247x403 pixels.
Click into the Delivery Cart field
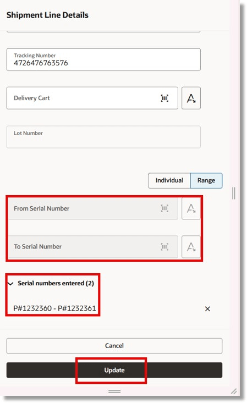click(92, 98)
